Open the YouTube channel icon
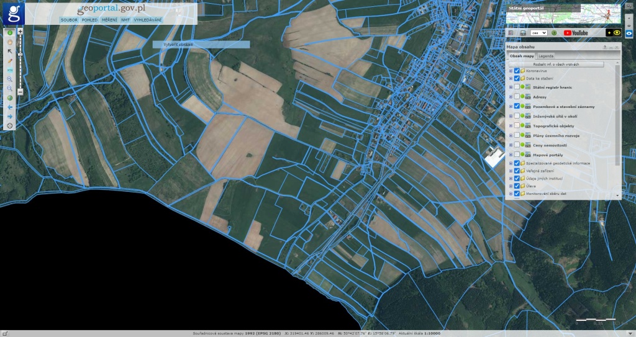The width and height of the screenshot is (636, 337). (x=576, y=32)
